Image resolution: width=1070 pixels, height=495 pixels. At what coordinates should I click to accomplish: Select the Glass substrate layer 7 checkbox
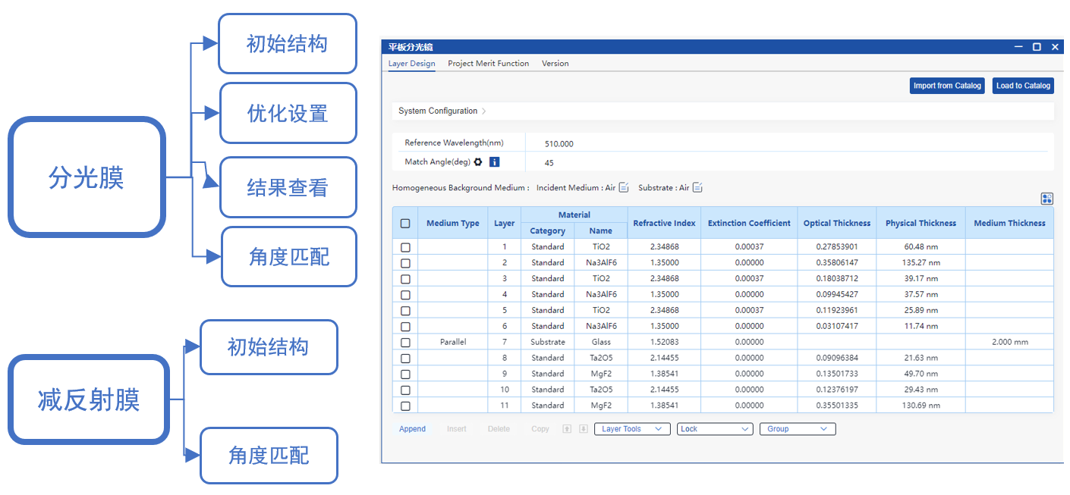click(x=405, y=343)
